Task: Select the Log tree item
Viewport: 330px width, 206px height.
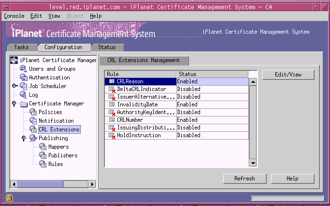Action: click(33, 95)
